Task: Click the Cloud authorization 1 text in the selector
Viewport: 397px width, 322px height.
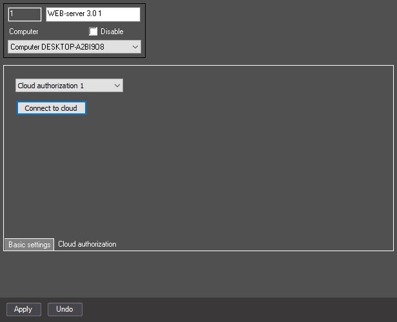Action: coord(51,86)
